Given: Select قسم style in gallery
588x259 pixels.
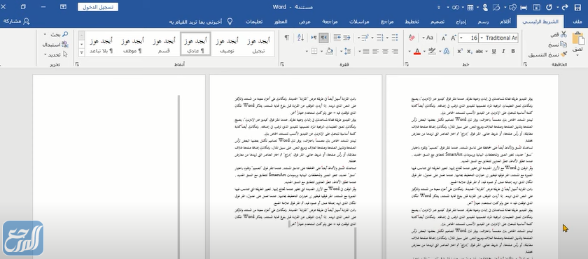Looking at the screenshot, I should coord(164,44).
